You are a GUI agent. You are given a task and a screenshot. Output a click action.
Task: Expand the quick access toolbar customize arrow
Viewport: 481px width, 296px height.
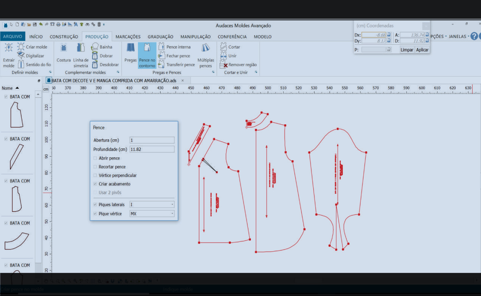coord(104,24)
